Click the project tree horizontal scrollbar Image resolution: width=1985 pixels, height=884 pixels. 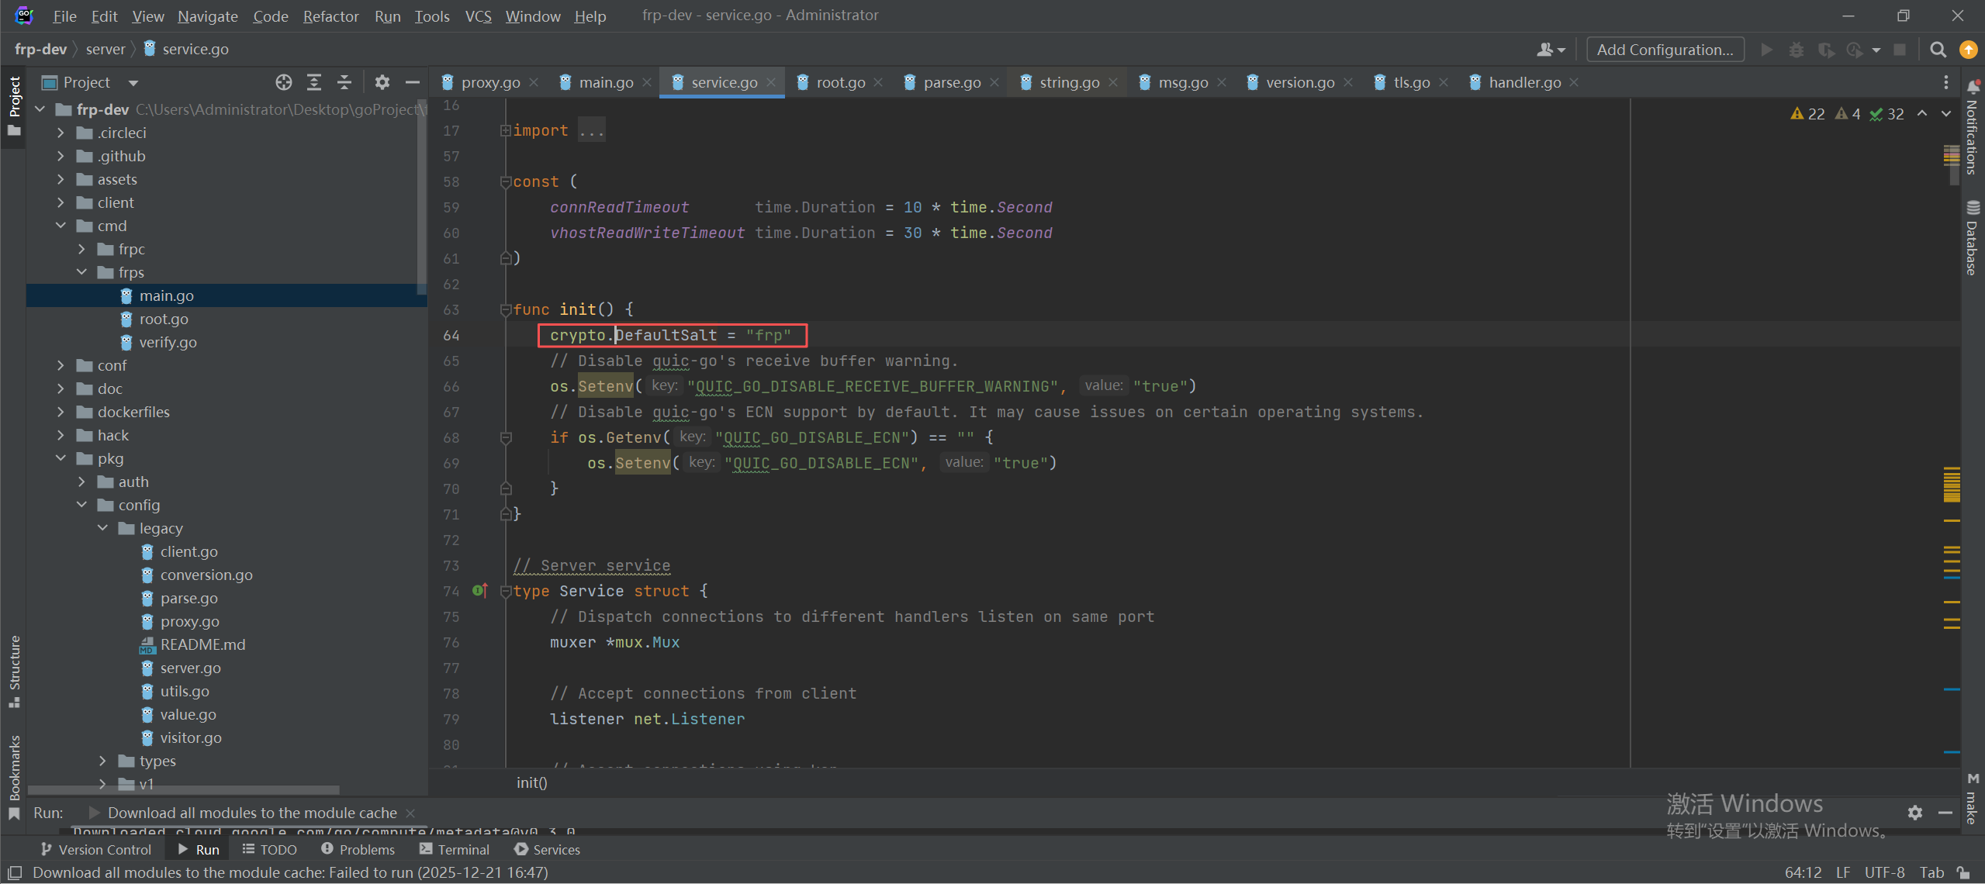click(x=184, y=790)
